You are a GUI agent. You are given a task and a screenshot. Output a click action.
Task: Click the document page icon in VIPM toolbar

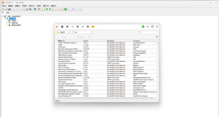(x=67, y=27)
